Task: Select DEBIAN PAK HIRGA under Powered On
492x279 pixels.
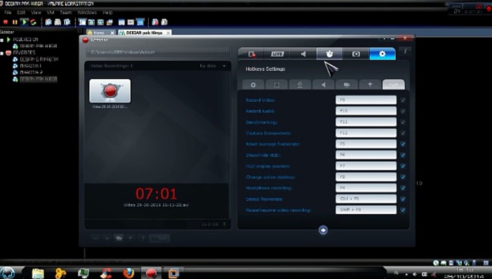Action: pyautogui.click(x=35, y=46)
